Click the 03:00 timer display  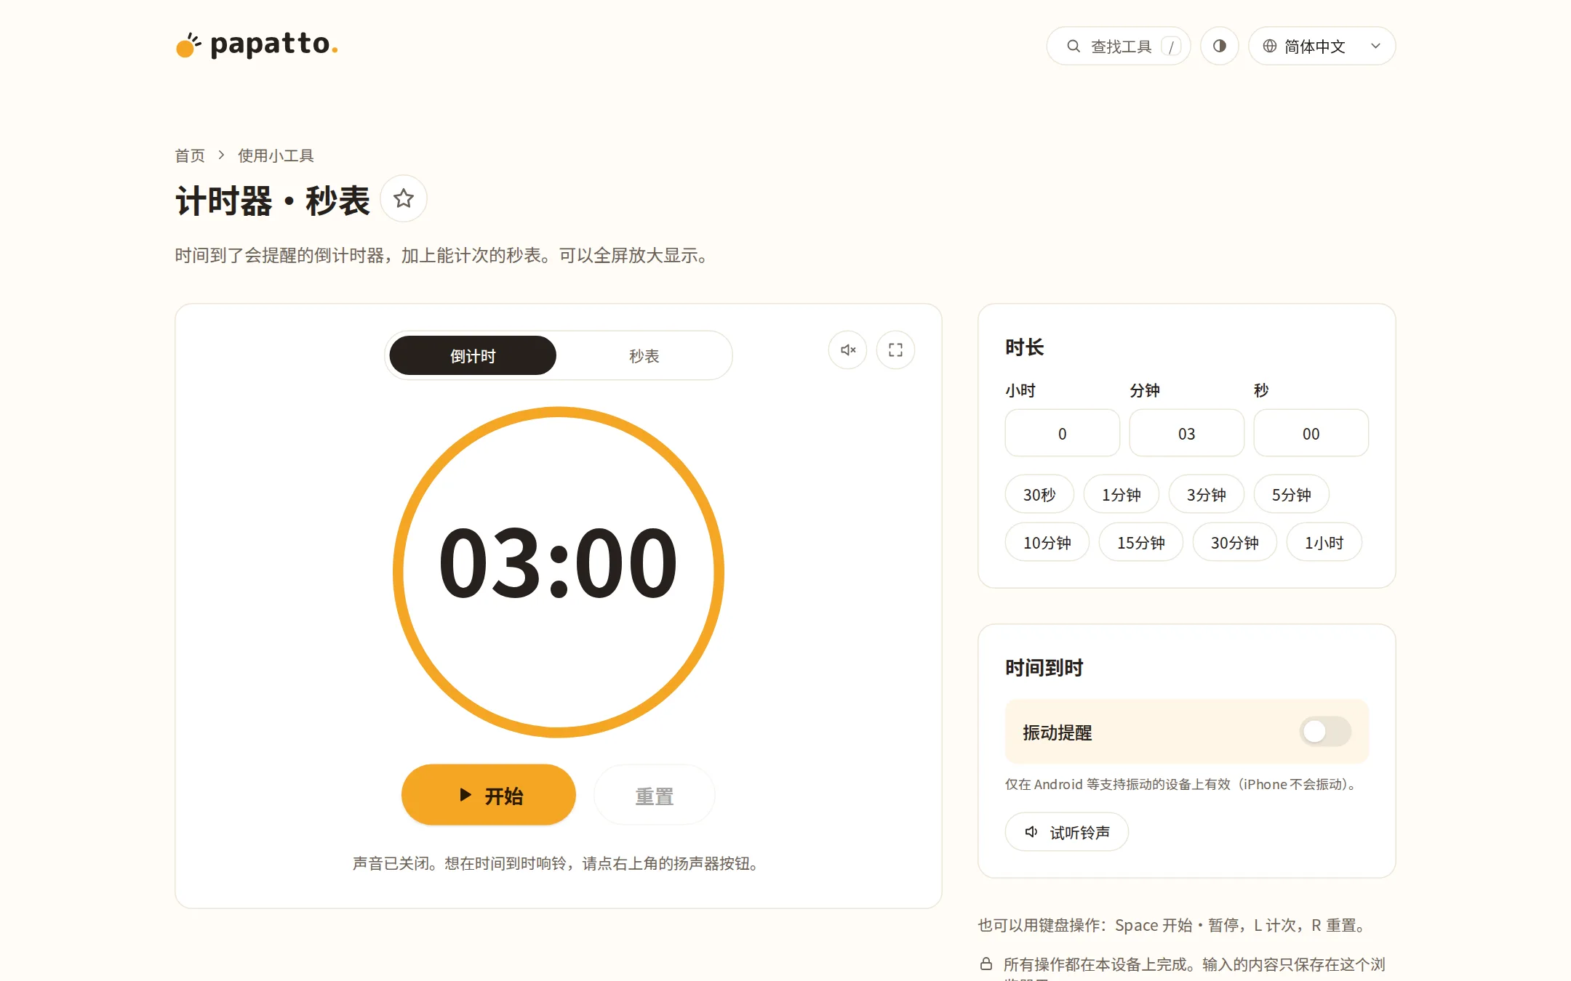pyautogui.click(x=558, y=563)
